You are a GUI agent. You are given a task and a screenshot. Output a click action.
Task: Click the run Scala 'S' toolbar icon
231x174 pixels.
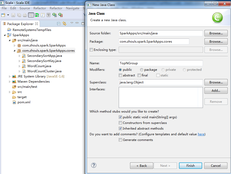point(55,15)
